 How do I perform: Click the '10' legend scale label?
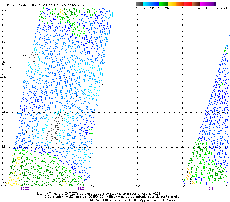click(x=152, y=8)
